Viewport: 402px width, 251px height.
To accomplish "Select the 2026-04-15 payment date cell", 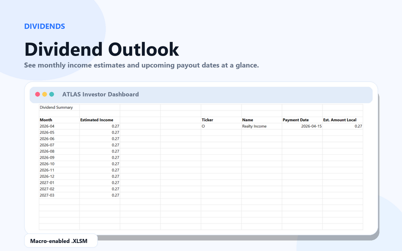I will click(302, 126).
